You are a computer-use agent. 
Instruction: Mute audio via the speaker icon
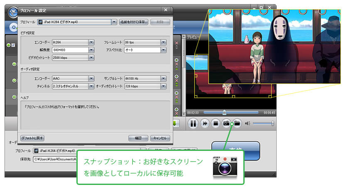click(x=247, y=123)
